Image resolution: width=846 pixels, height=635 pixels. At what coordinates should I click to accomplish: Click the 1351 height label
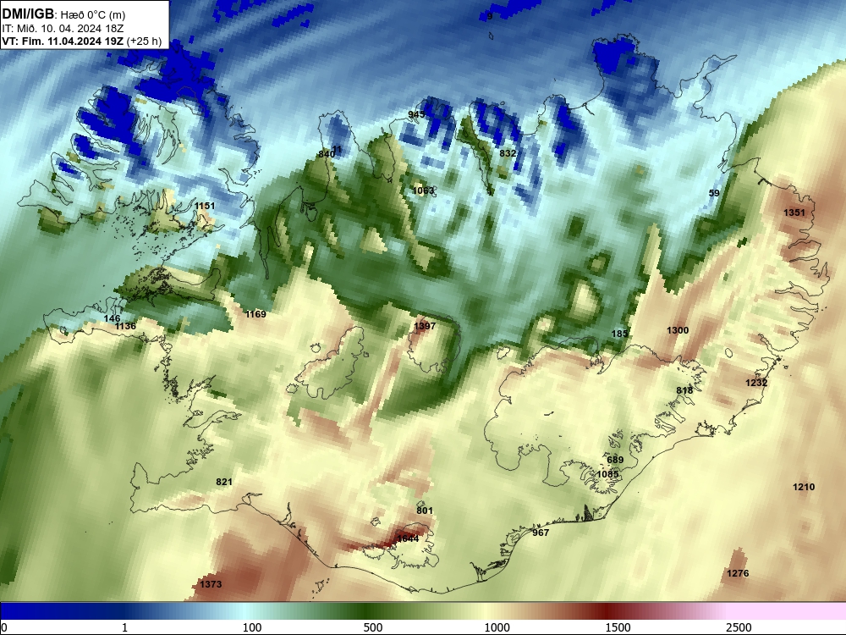click(794, 213)
